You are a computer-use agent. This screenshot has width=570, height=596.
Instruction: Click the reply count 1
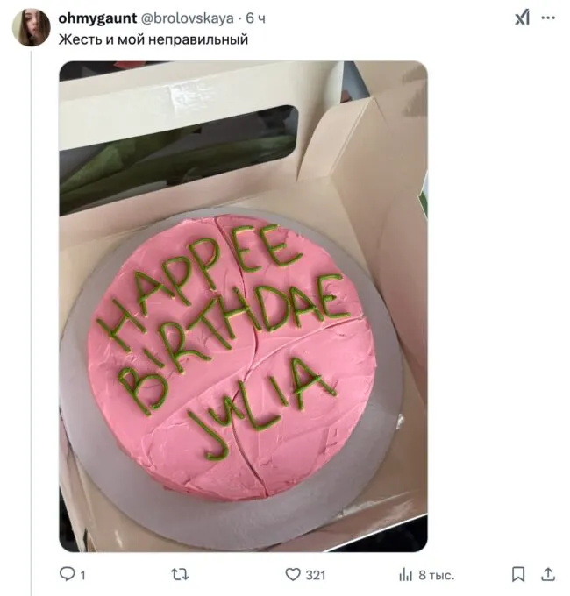pos(82,575)
